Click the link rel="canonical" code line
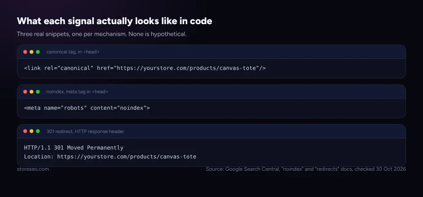Image resolution: width=423 pixels, height=197 pixels. (145, 68)
